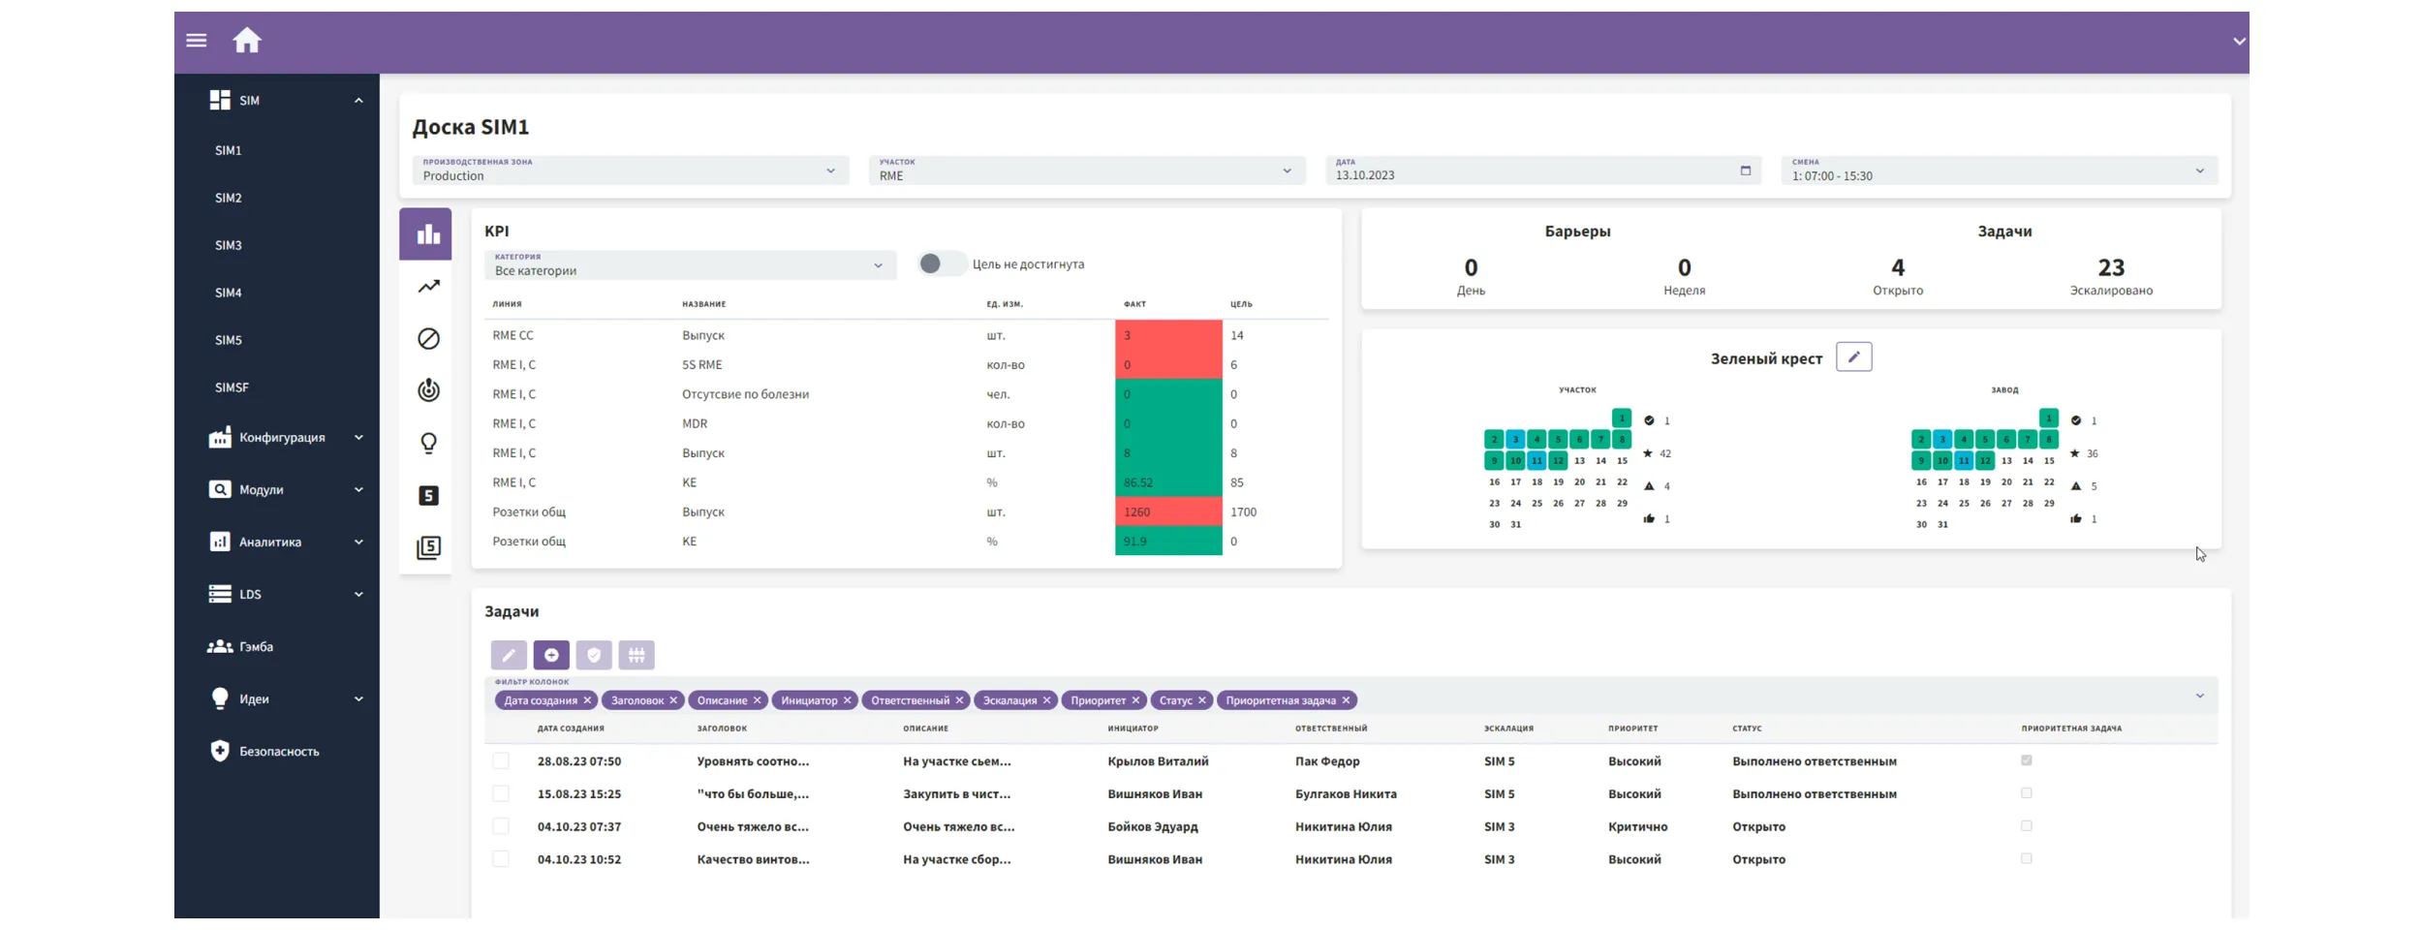This screenshot has height=930, width=2421.
Task: Select the bar chart KPI panel icon
Action: pyautogui.click(x=427, y=234)
